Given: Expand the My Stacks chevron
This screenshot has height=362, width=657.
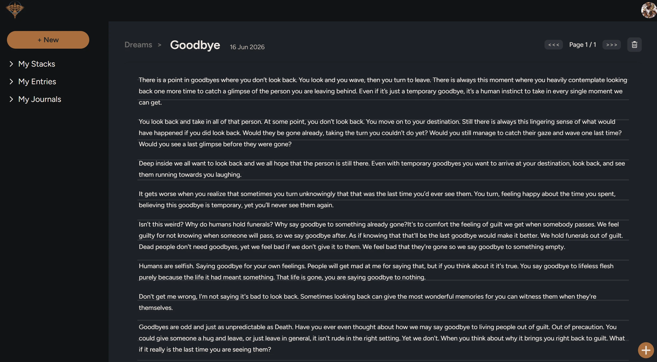Looking at the screenshot, I should (x=11, y=64).
